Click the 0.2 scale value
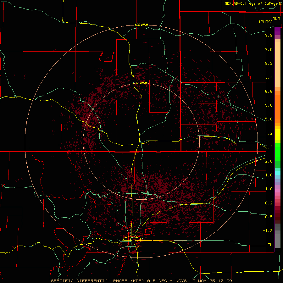This screenshot has width=283, height=283. point(269,203)
